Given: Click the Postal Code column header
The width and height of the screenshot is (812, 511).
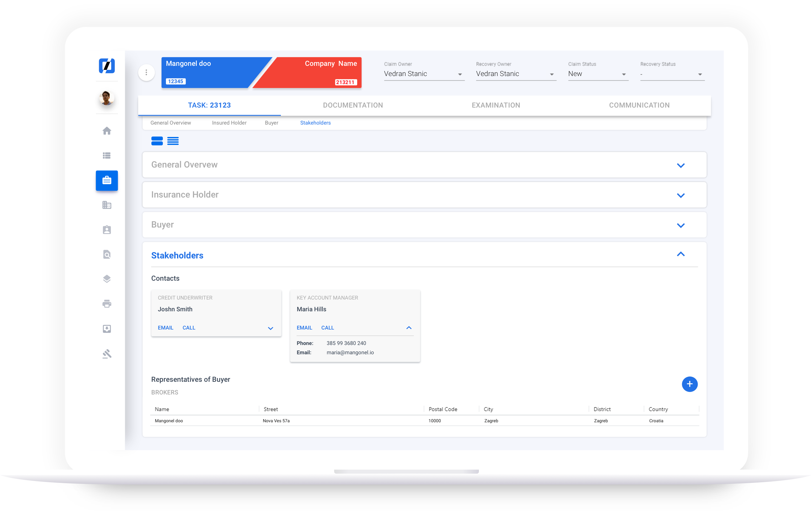Looking at the screenshot, I should point(443,409).
